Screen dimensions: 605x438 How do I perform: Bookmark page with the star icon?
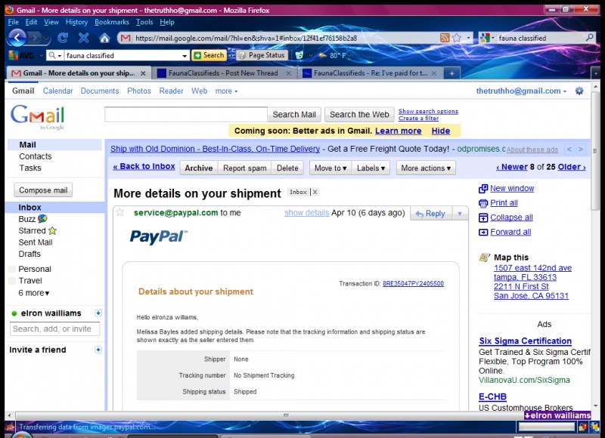point(457,38)
